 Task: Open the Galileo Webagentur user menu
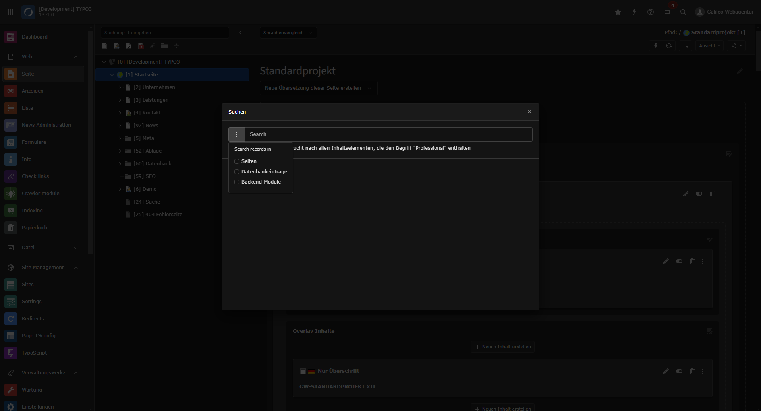tap(724, 12)
